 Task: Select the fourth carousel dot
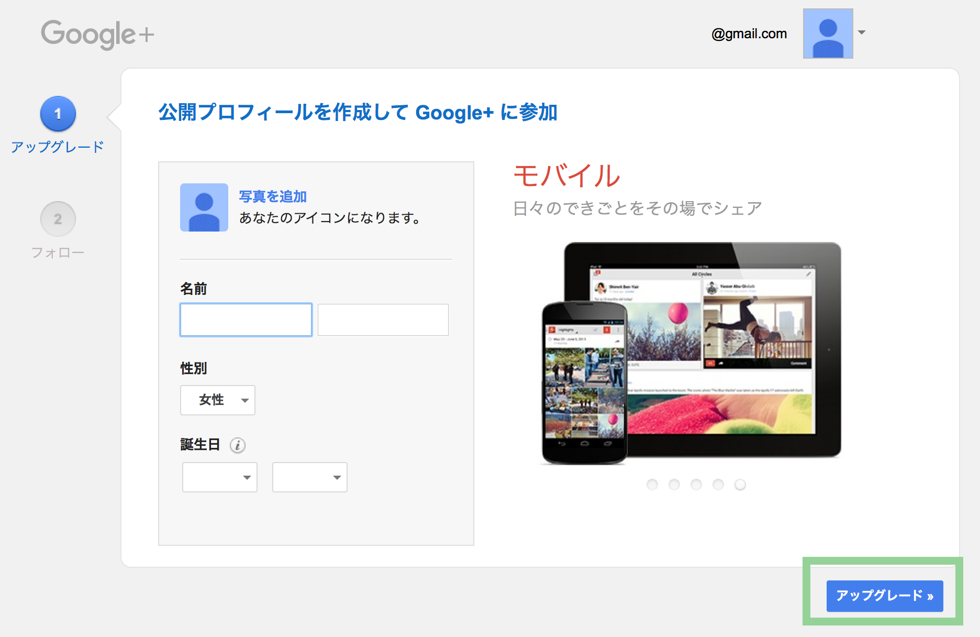click(718, 485)
